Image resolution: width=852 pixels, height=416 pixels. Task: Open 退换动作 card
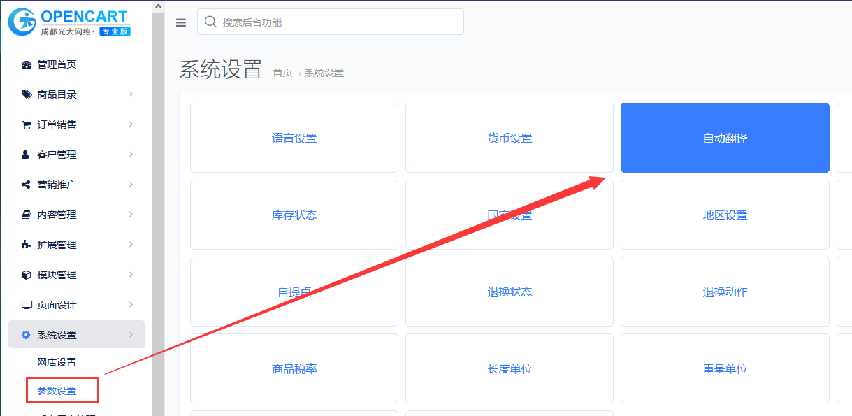(x=725, y=292)
